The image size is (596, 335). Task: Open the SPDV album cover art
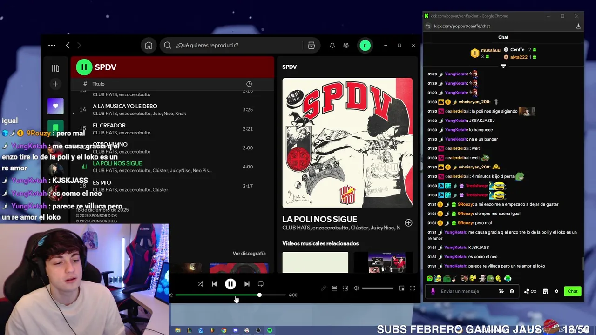coord(347,143)
